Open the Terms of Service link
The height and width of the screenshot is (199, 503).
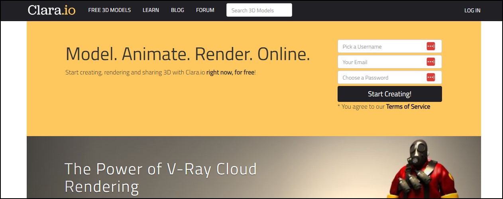(408, 107)
